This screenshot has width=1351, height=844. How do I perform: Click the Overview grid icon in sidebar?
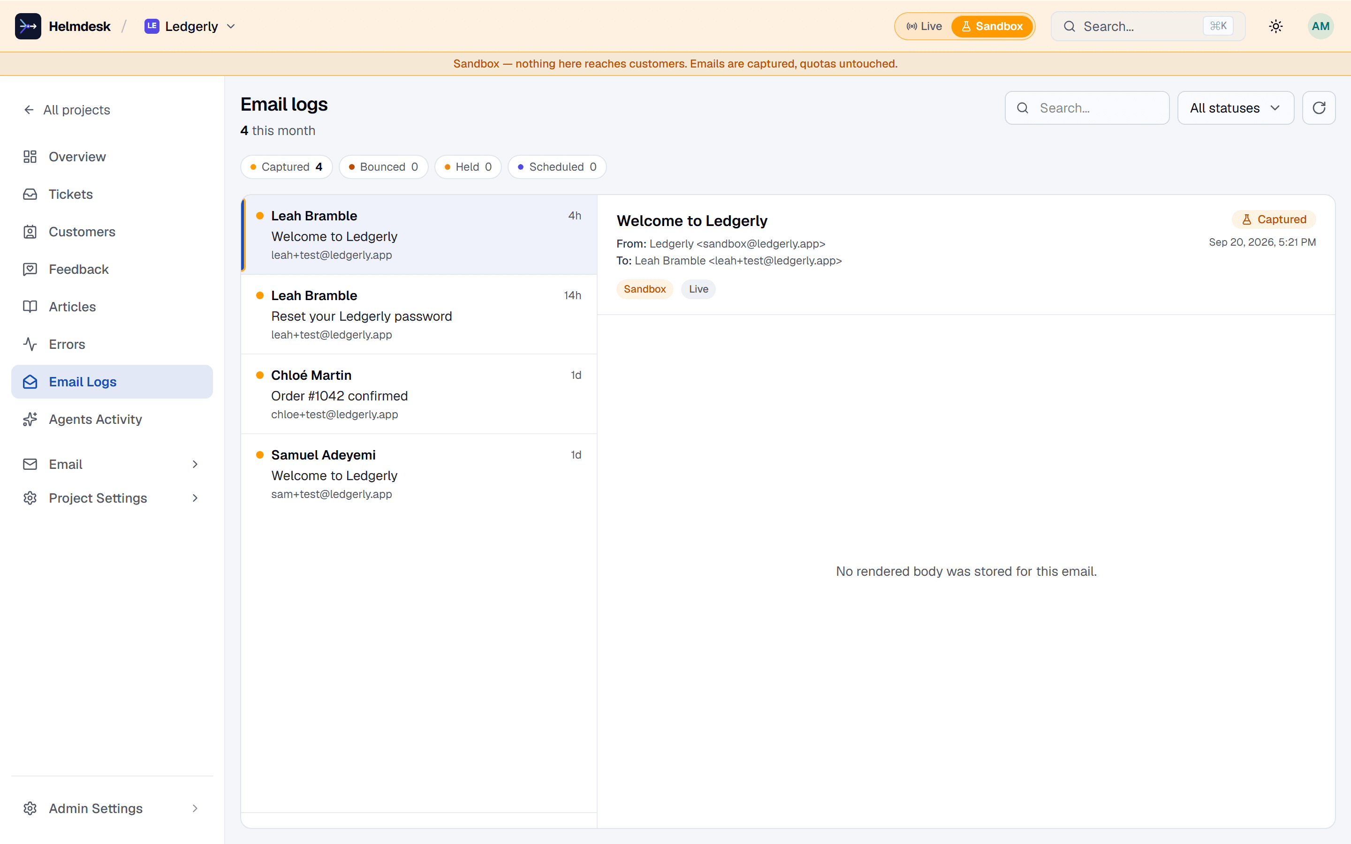[30, 157]
